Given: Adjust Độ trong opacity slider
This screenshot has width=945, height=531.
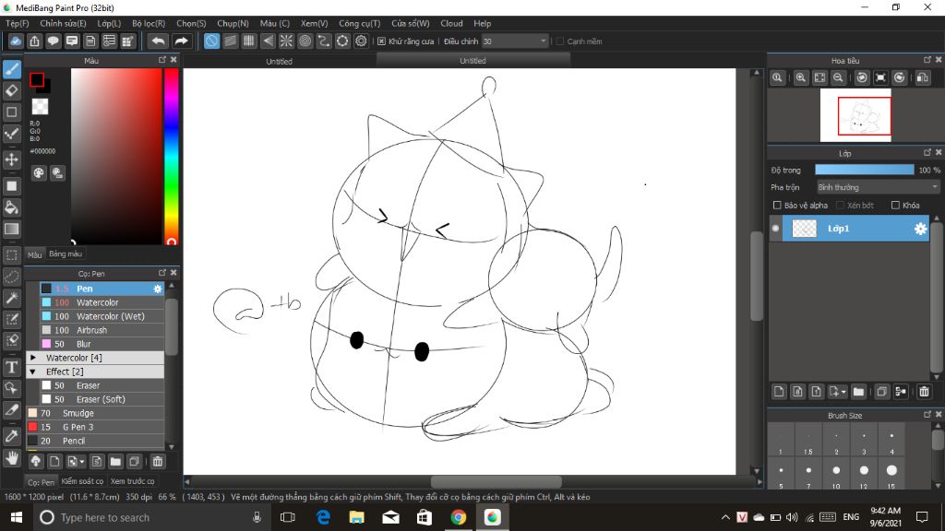Looking at the screenshot, I should (x=864, y=171).
